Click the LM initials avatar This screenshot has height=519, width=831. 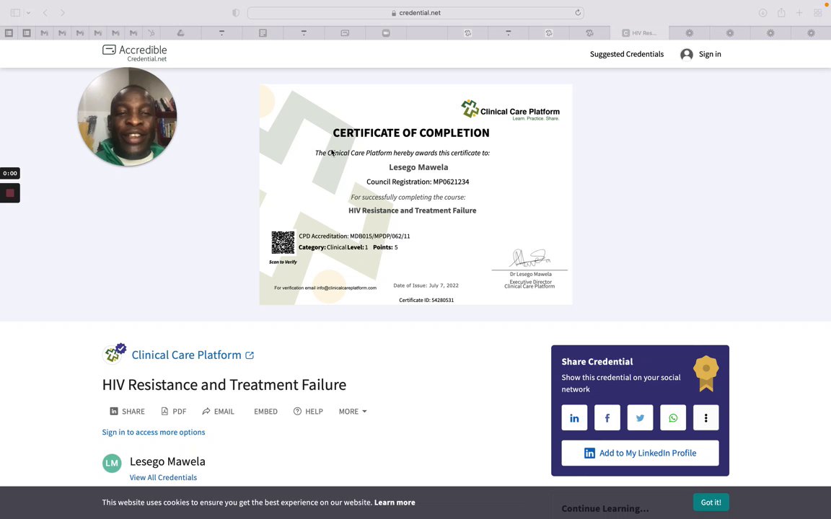coord(112,463)
